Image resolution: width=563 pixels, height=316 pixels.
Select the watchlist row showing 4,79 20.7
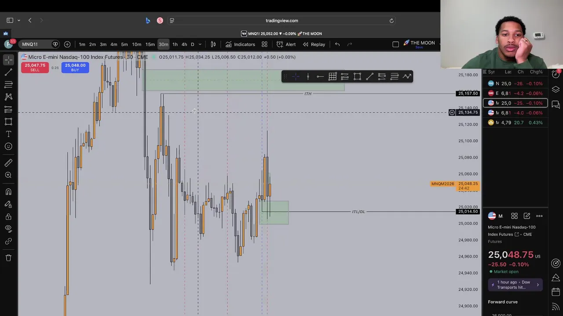[515, 122]
